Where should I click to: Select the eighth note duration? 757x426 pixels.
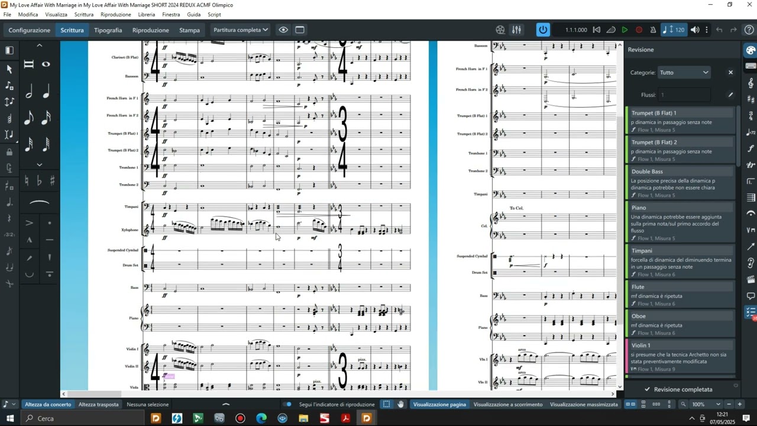coord(29,117)
